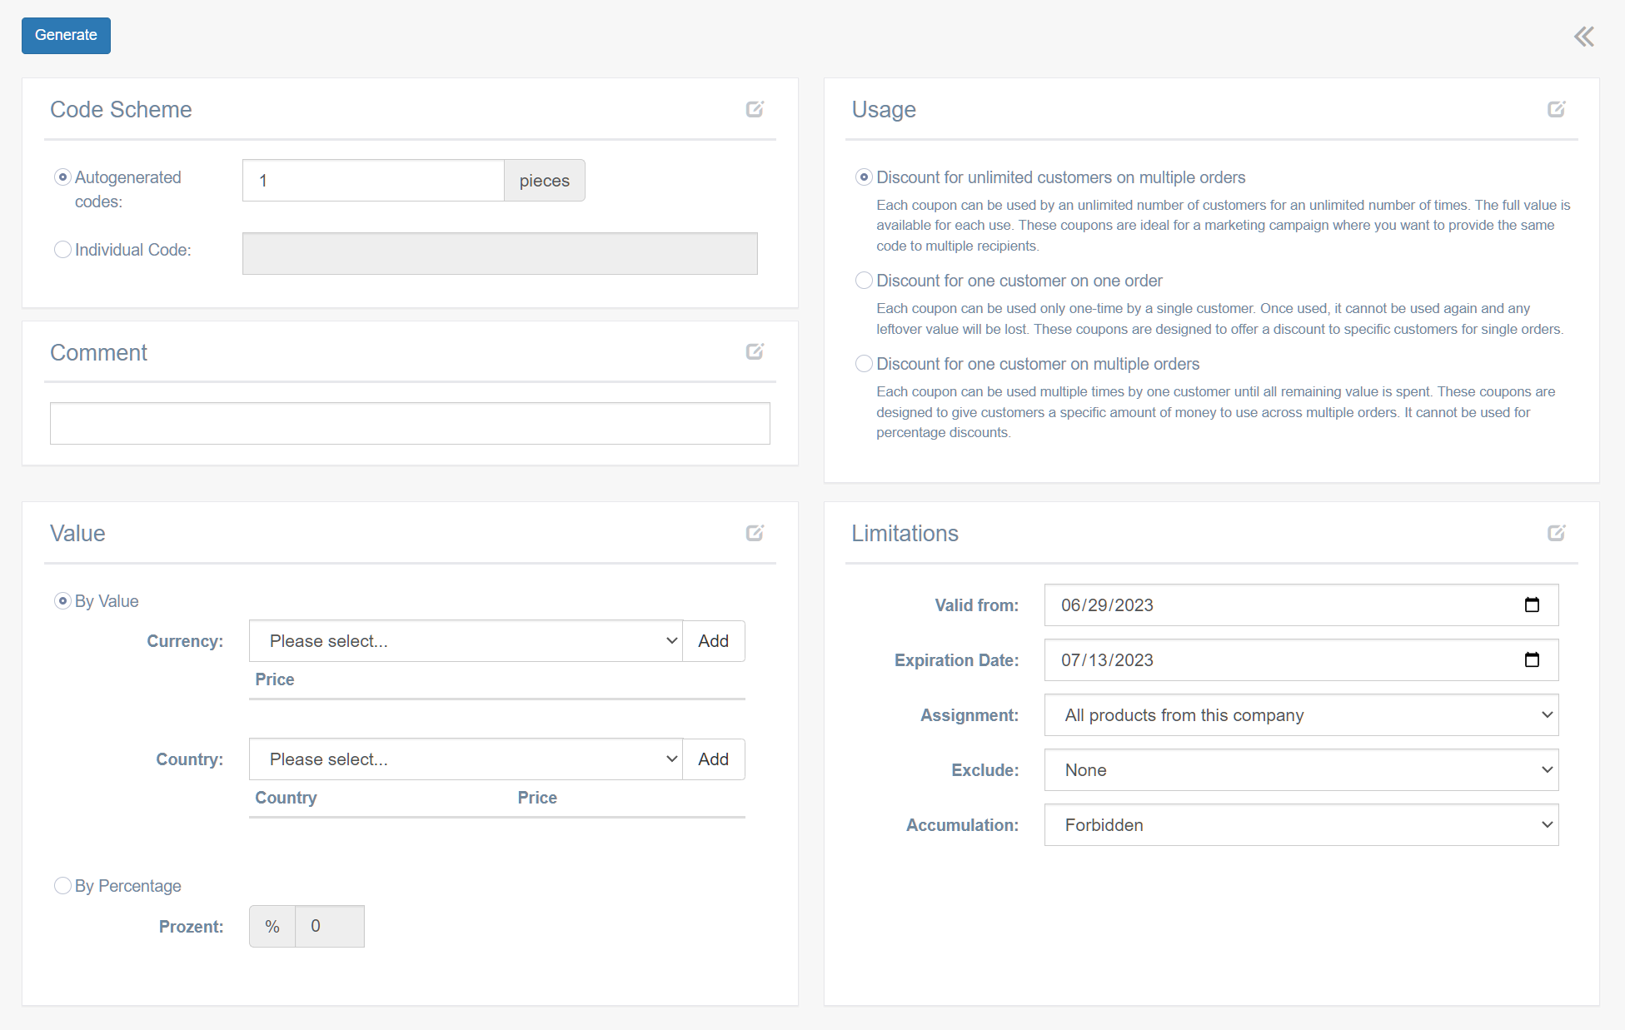Open calendar picker for Valid from date
Viewport: 1625px width, 1030px height.
coord(1532,605)
